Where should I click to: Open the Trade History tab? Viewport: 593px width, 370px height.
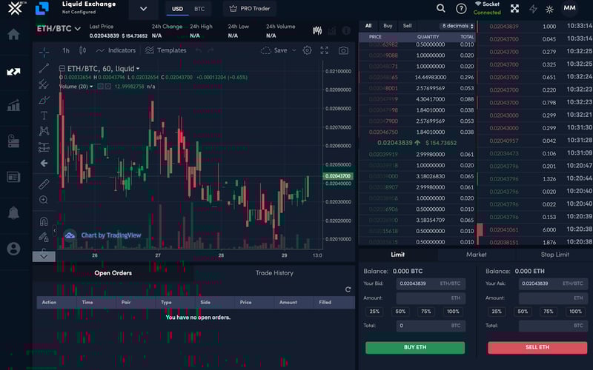[274, 273]
